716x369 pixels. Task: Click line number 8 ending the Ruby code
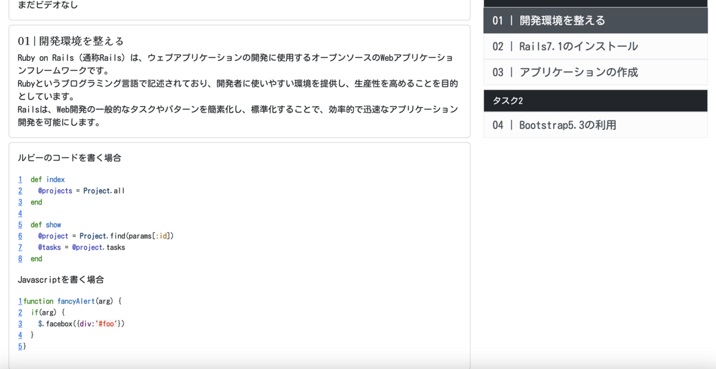20,259
